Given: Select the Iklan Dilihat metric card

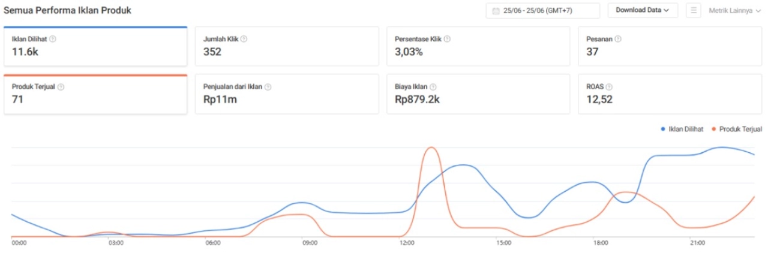Looking at the screenshot, I should [x=95, y=46].
